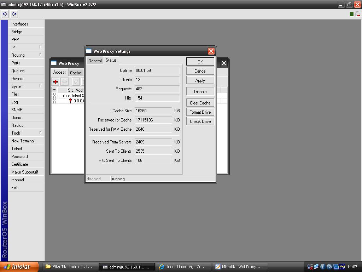Click the Uptime field showing 00:01:59

coord(157,70)
